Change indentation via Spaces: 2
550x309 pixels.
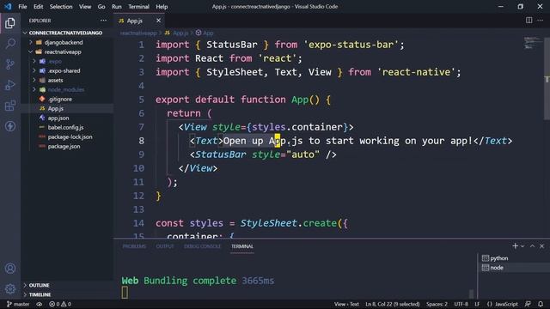pos(437,304)
